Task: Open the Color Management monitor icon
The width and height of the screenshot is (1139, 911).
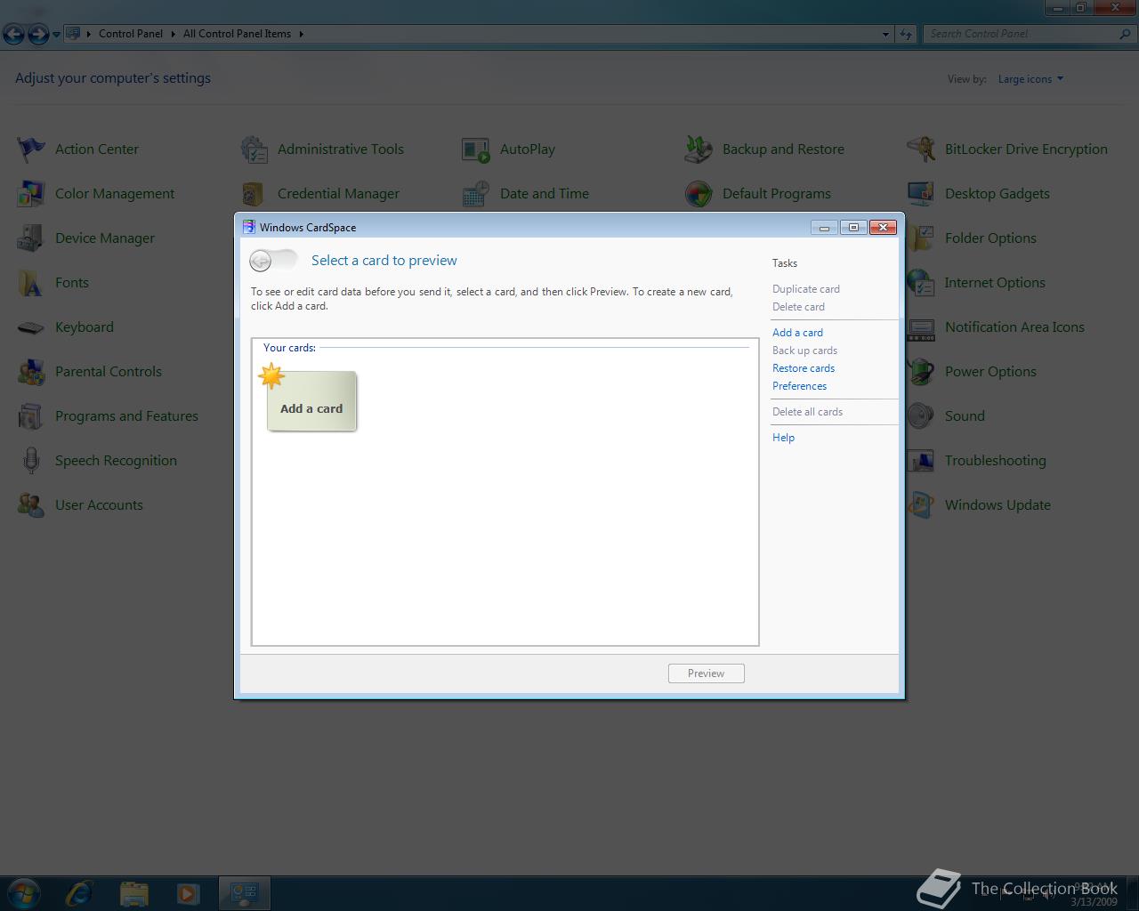Action: [31, 193]
